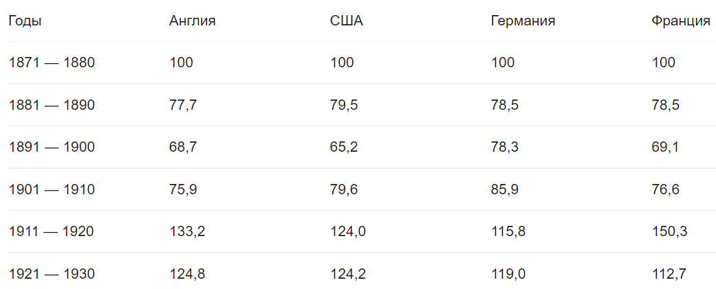Click the value 85,9 under Германия

(x=505, y=189)
